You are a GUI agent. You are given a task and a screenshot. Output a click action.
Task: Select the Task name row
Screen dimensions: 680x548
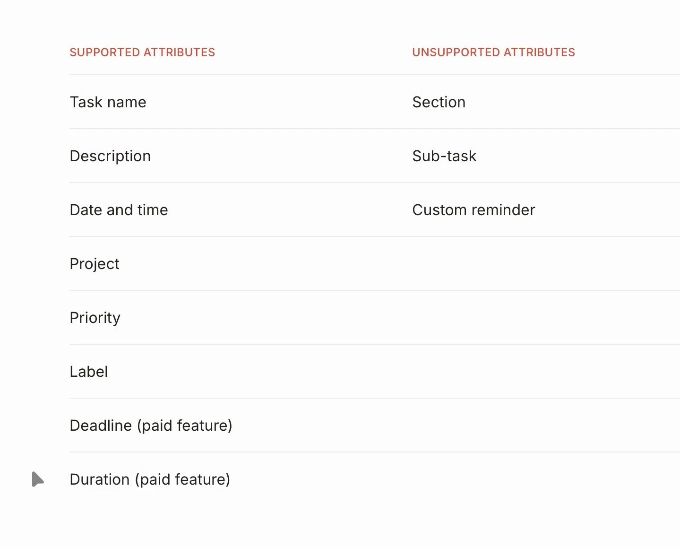108,102
